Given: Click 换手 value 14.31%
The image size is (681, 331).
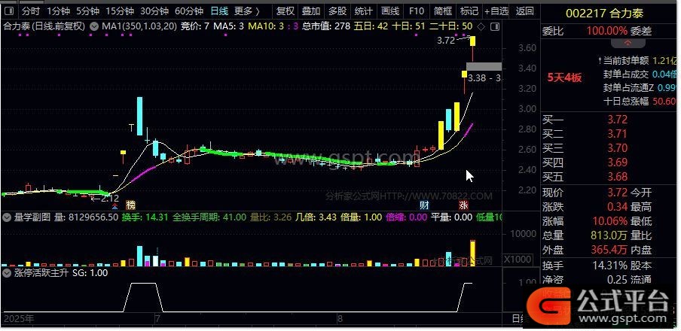Looking at the screenshot, I should [609, 265].
